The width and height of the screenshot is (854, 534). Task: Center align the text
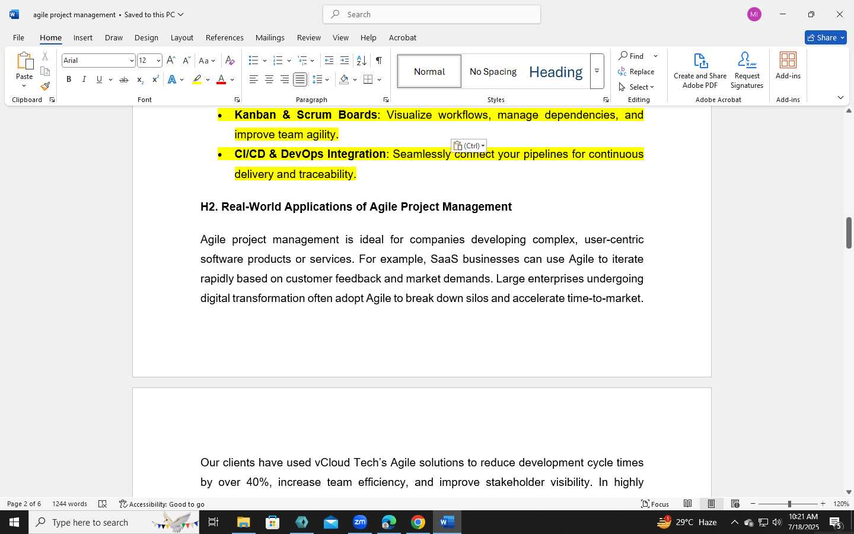pos(269,80)
